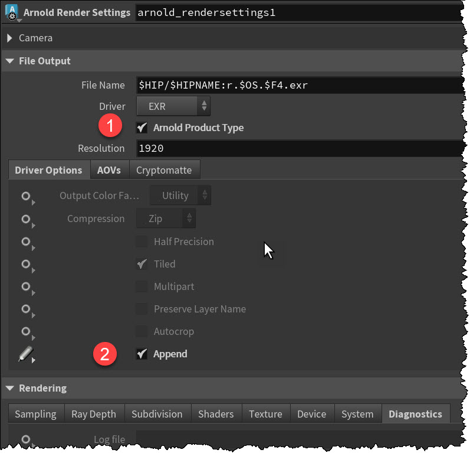This screenshot has width=470, height=453.
Task: Click the override icon beside Autocrop
Action: pyautogui.click(x=26, y=332)
